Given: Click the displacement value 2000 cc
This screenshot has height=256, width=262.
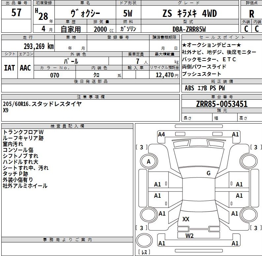Looking at the screenshot, I should tap(104, 29).
